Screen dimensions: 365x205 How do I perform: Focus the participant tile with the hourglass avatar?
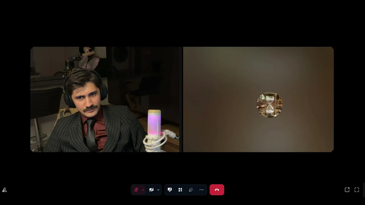pos(258,99)
